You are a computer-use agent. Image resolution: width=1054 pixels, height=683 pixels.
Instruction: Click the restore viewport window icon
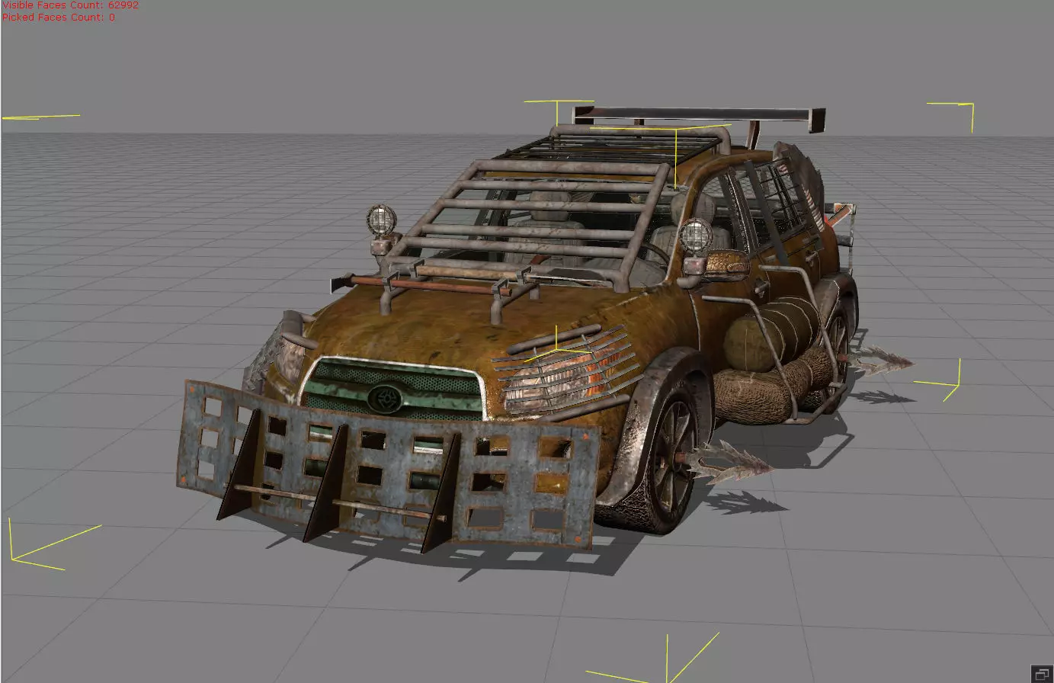(x=1041, y=672)
